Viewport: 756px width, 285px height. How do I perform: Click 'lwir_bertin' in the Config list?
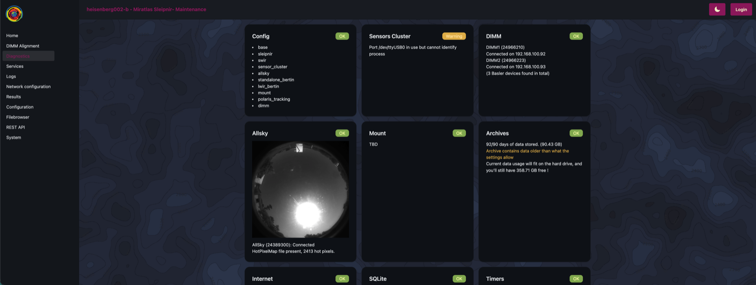point(268,86)
